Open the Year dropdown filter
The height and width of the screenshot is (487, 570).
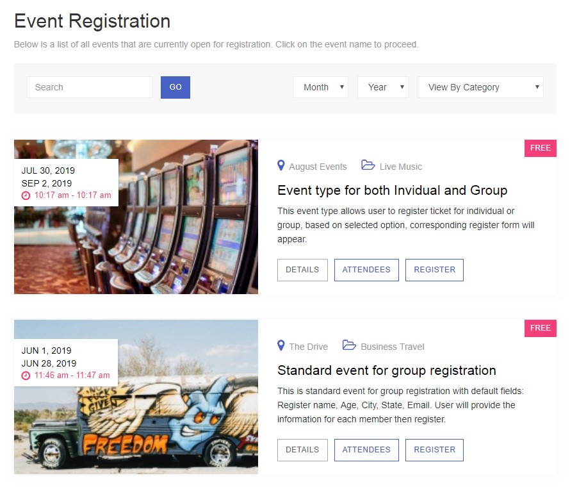tap(383, 87)
